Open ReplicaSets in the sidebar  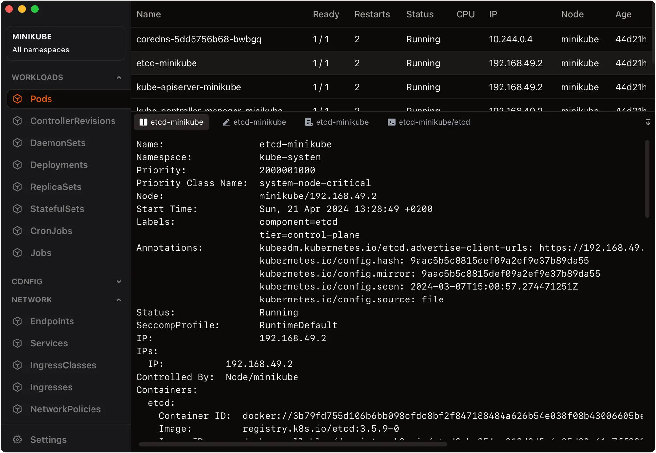pyautogui.click(x=69, y=187)
